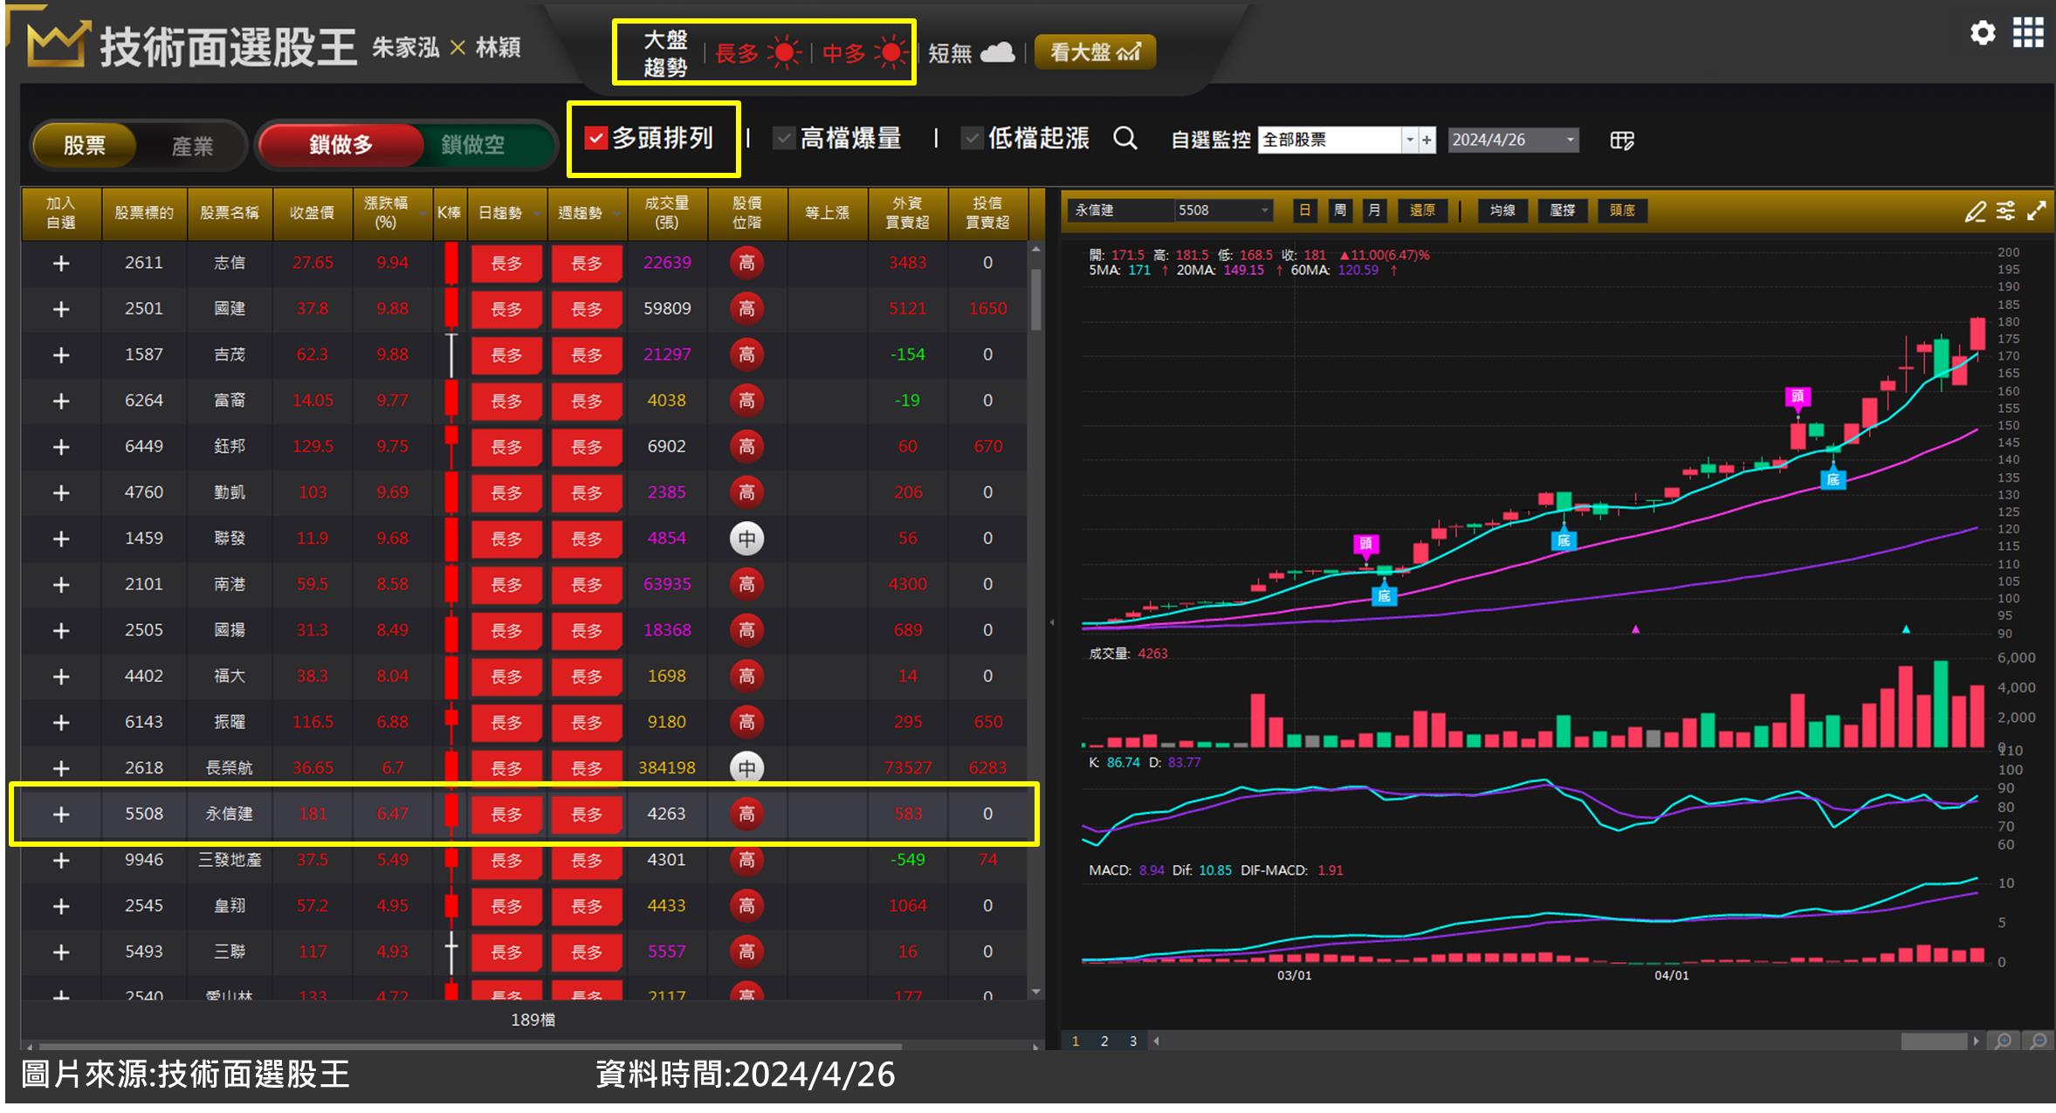Screen dimensions: 2056x1113
Task: Sort by 收盤價 column header
Action: tap(313, 213)
